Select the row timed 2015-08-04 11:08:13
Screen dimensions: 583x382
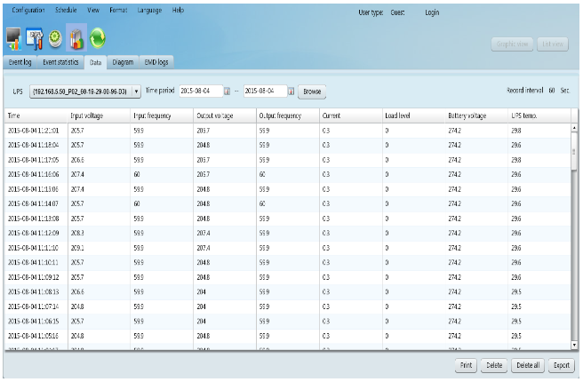coord(288,292)
